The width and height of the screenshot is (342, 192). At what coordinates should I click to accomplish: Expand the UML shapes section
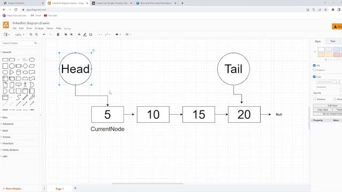pos(4,156)
